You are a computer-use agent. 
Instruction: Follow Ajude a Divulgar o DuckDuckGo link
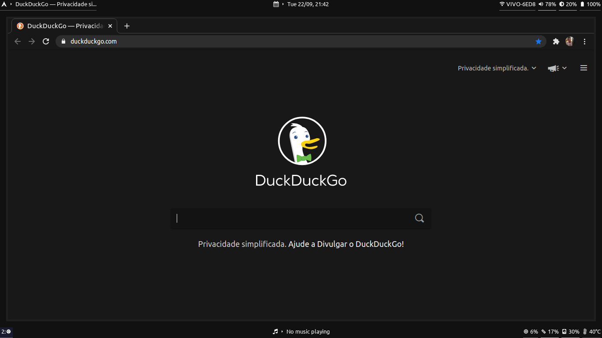[x=346, y=244]
